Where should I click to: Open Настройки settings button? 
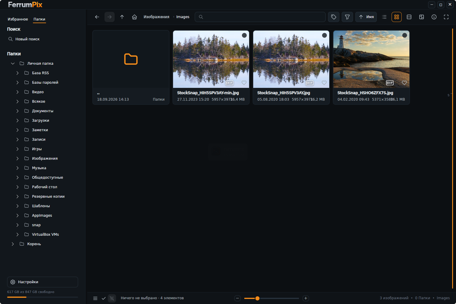(x=42, y=282)
